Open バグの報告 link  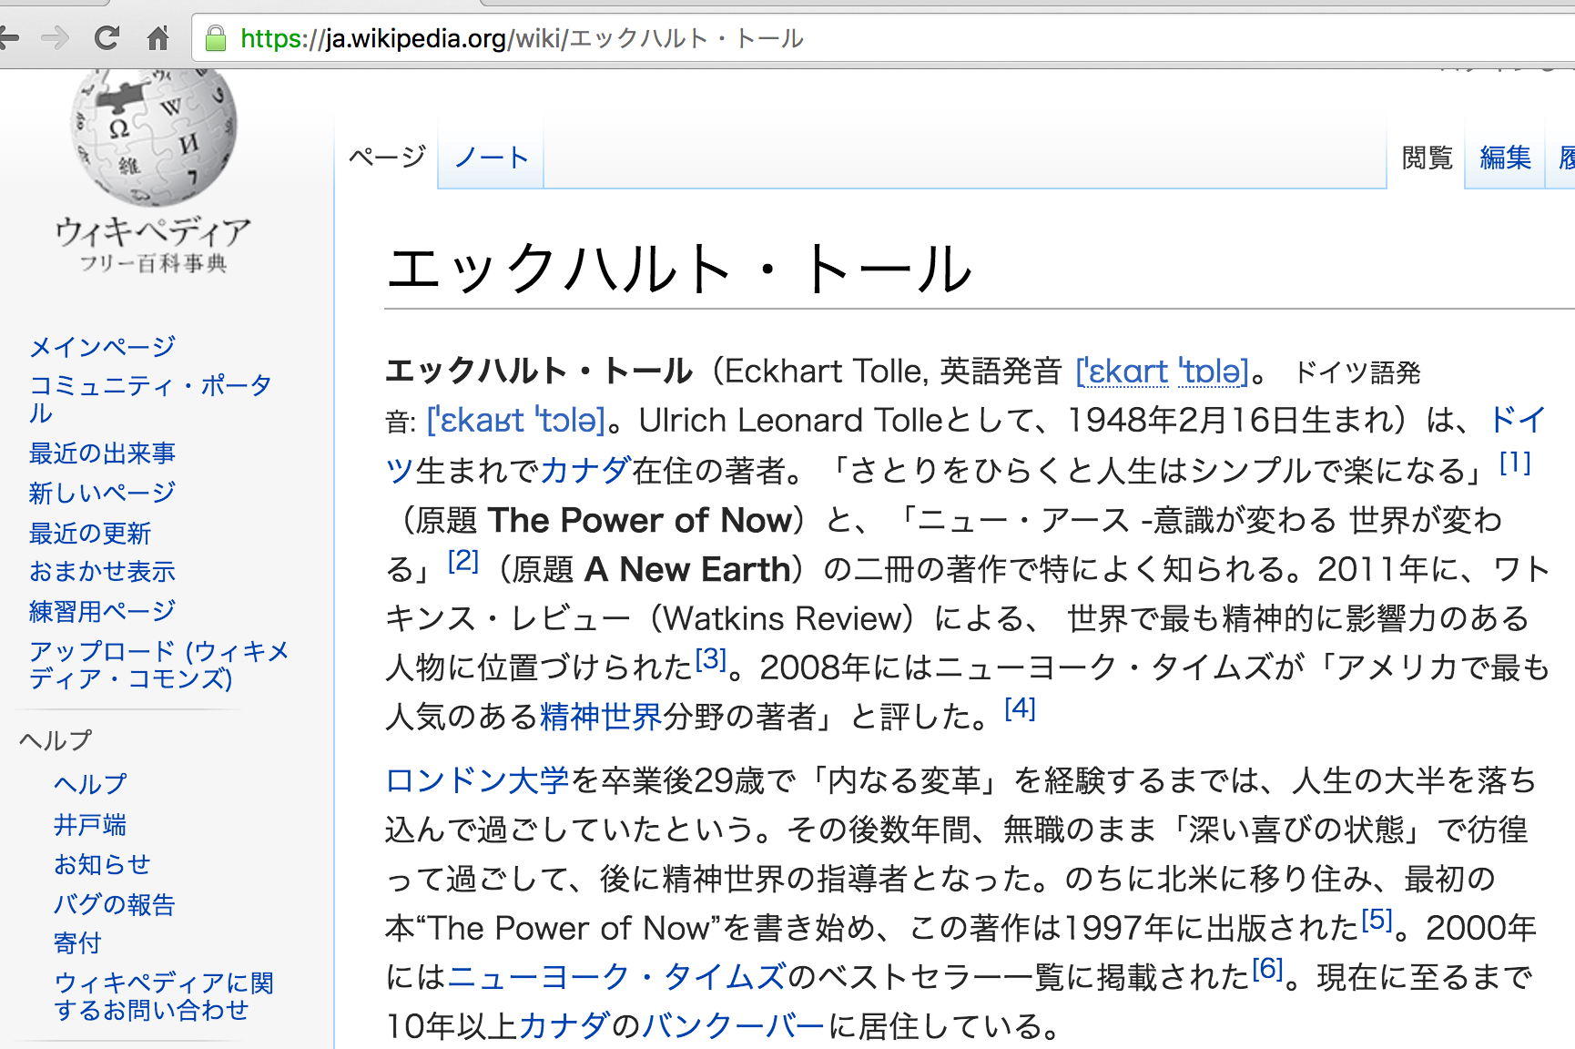click(114, 904)
